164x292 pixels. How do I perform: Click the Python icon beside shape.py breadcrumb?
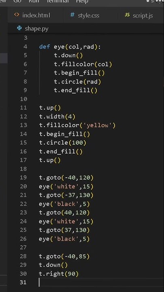(19, 28)
